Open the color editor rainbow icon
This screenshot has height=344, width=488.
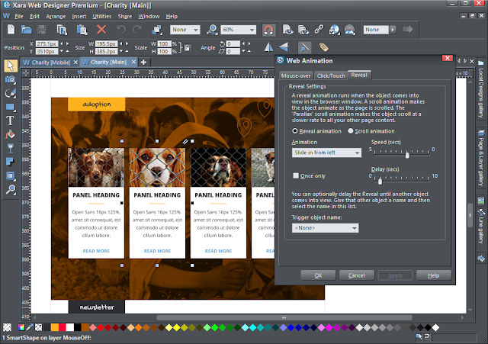point(21,327)
